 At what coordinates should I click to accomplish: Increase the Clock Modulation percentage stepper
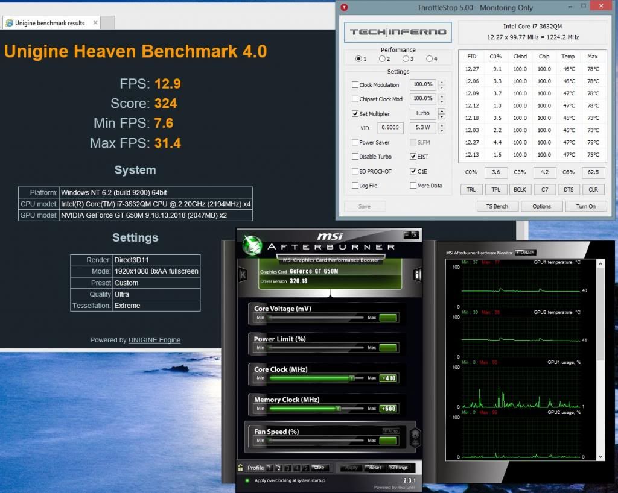click(442, 82)
